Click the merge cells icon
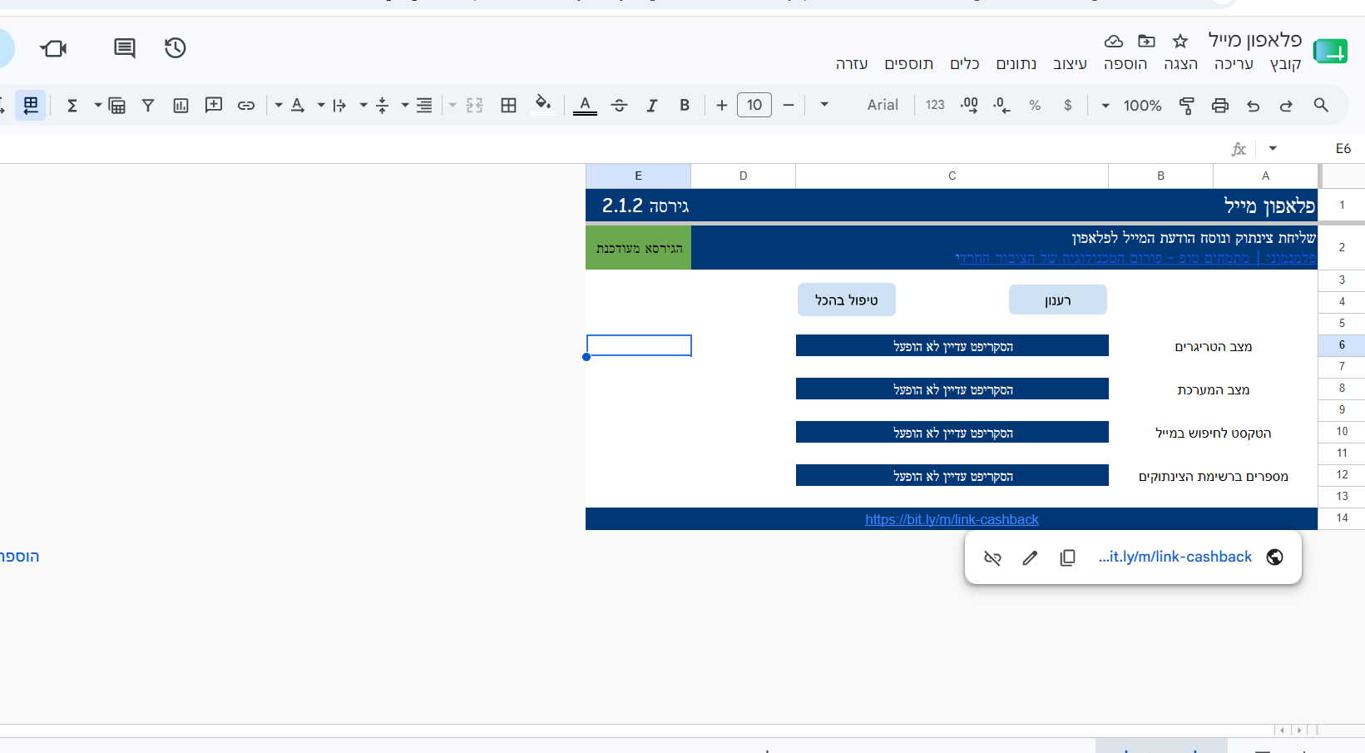This screenshot has height=753, width=1365. [x=475, y=105]
